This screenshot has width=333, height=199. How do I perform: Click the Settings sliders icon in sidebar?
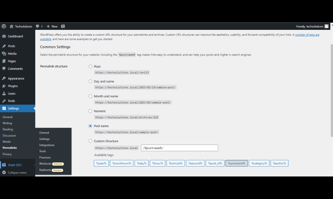pos(4,108)
